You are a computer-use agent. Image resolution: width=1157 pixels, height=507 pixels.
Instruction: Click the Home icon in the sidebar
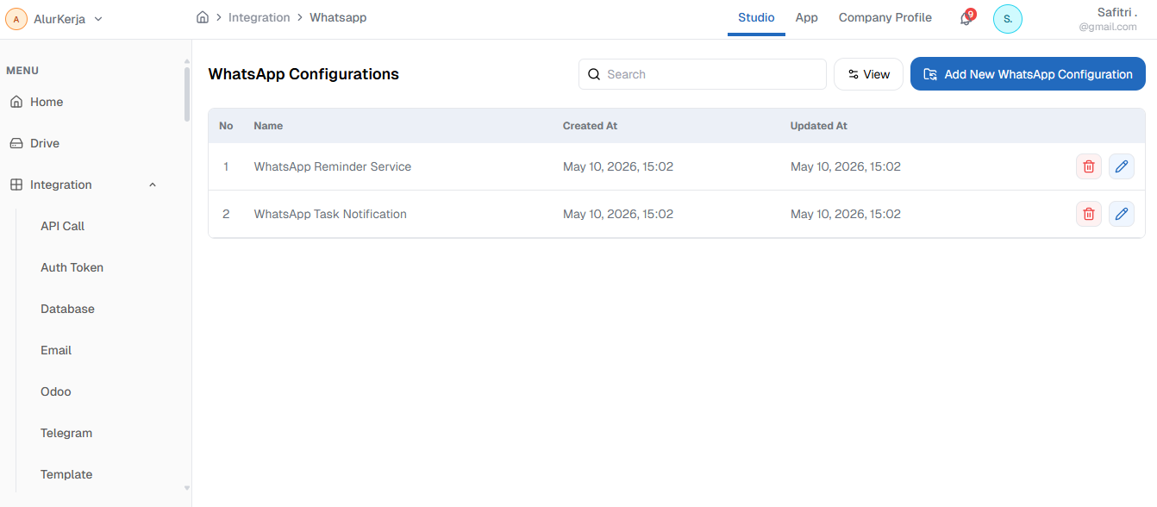click(16, 102)
